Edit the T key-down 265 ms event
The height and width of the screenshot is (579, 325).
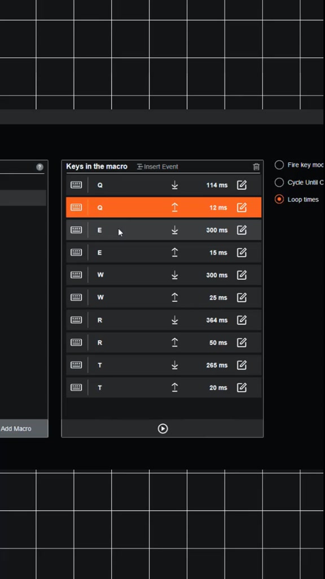pyautogui.click(x=241, y=365)
